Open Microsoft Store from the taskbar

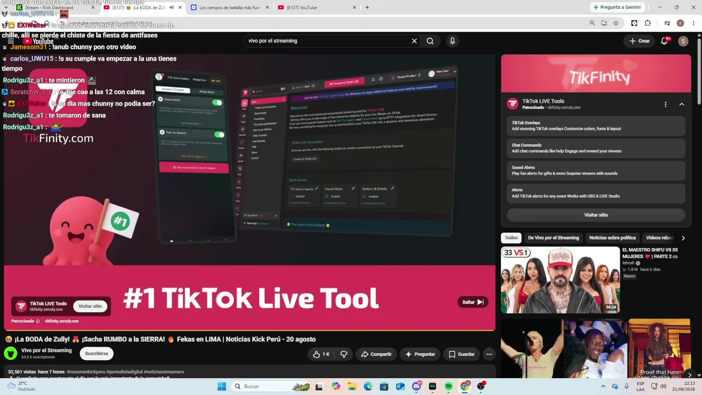point(384,386)
